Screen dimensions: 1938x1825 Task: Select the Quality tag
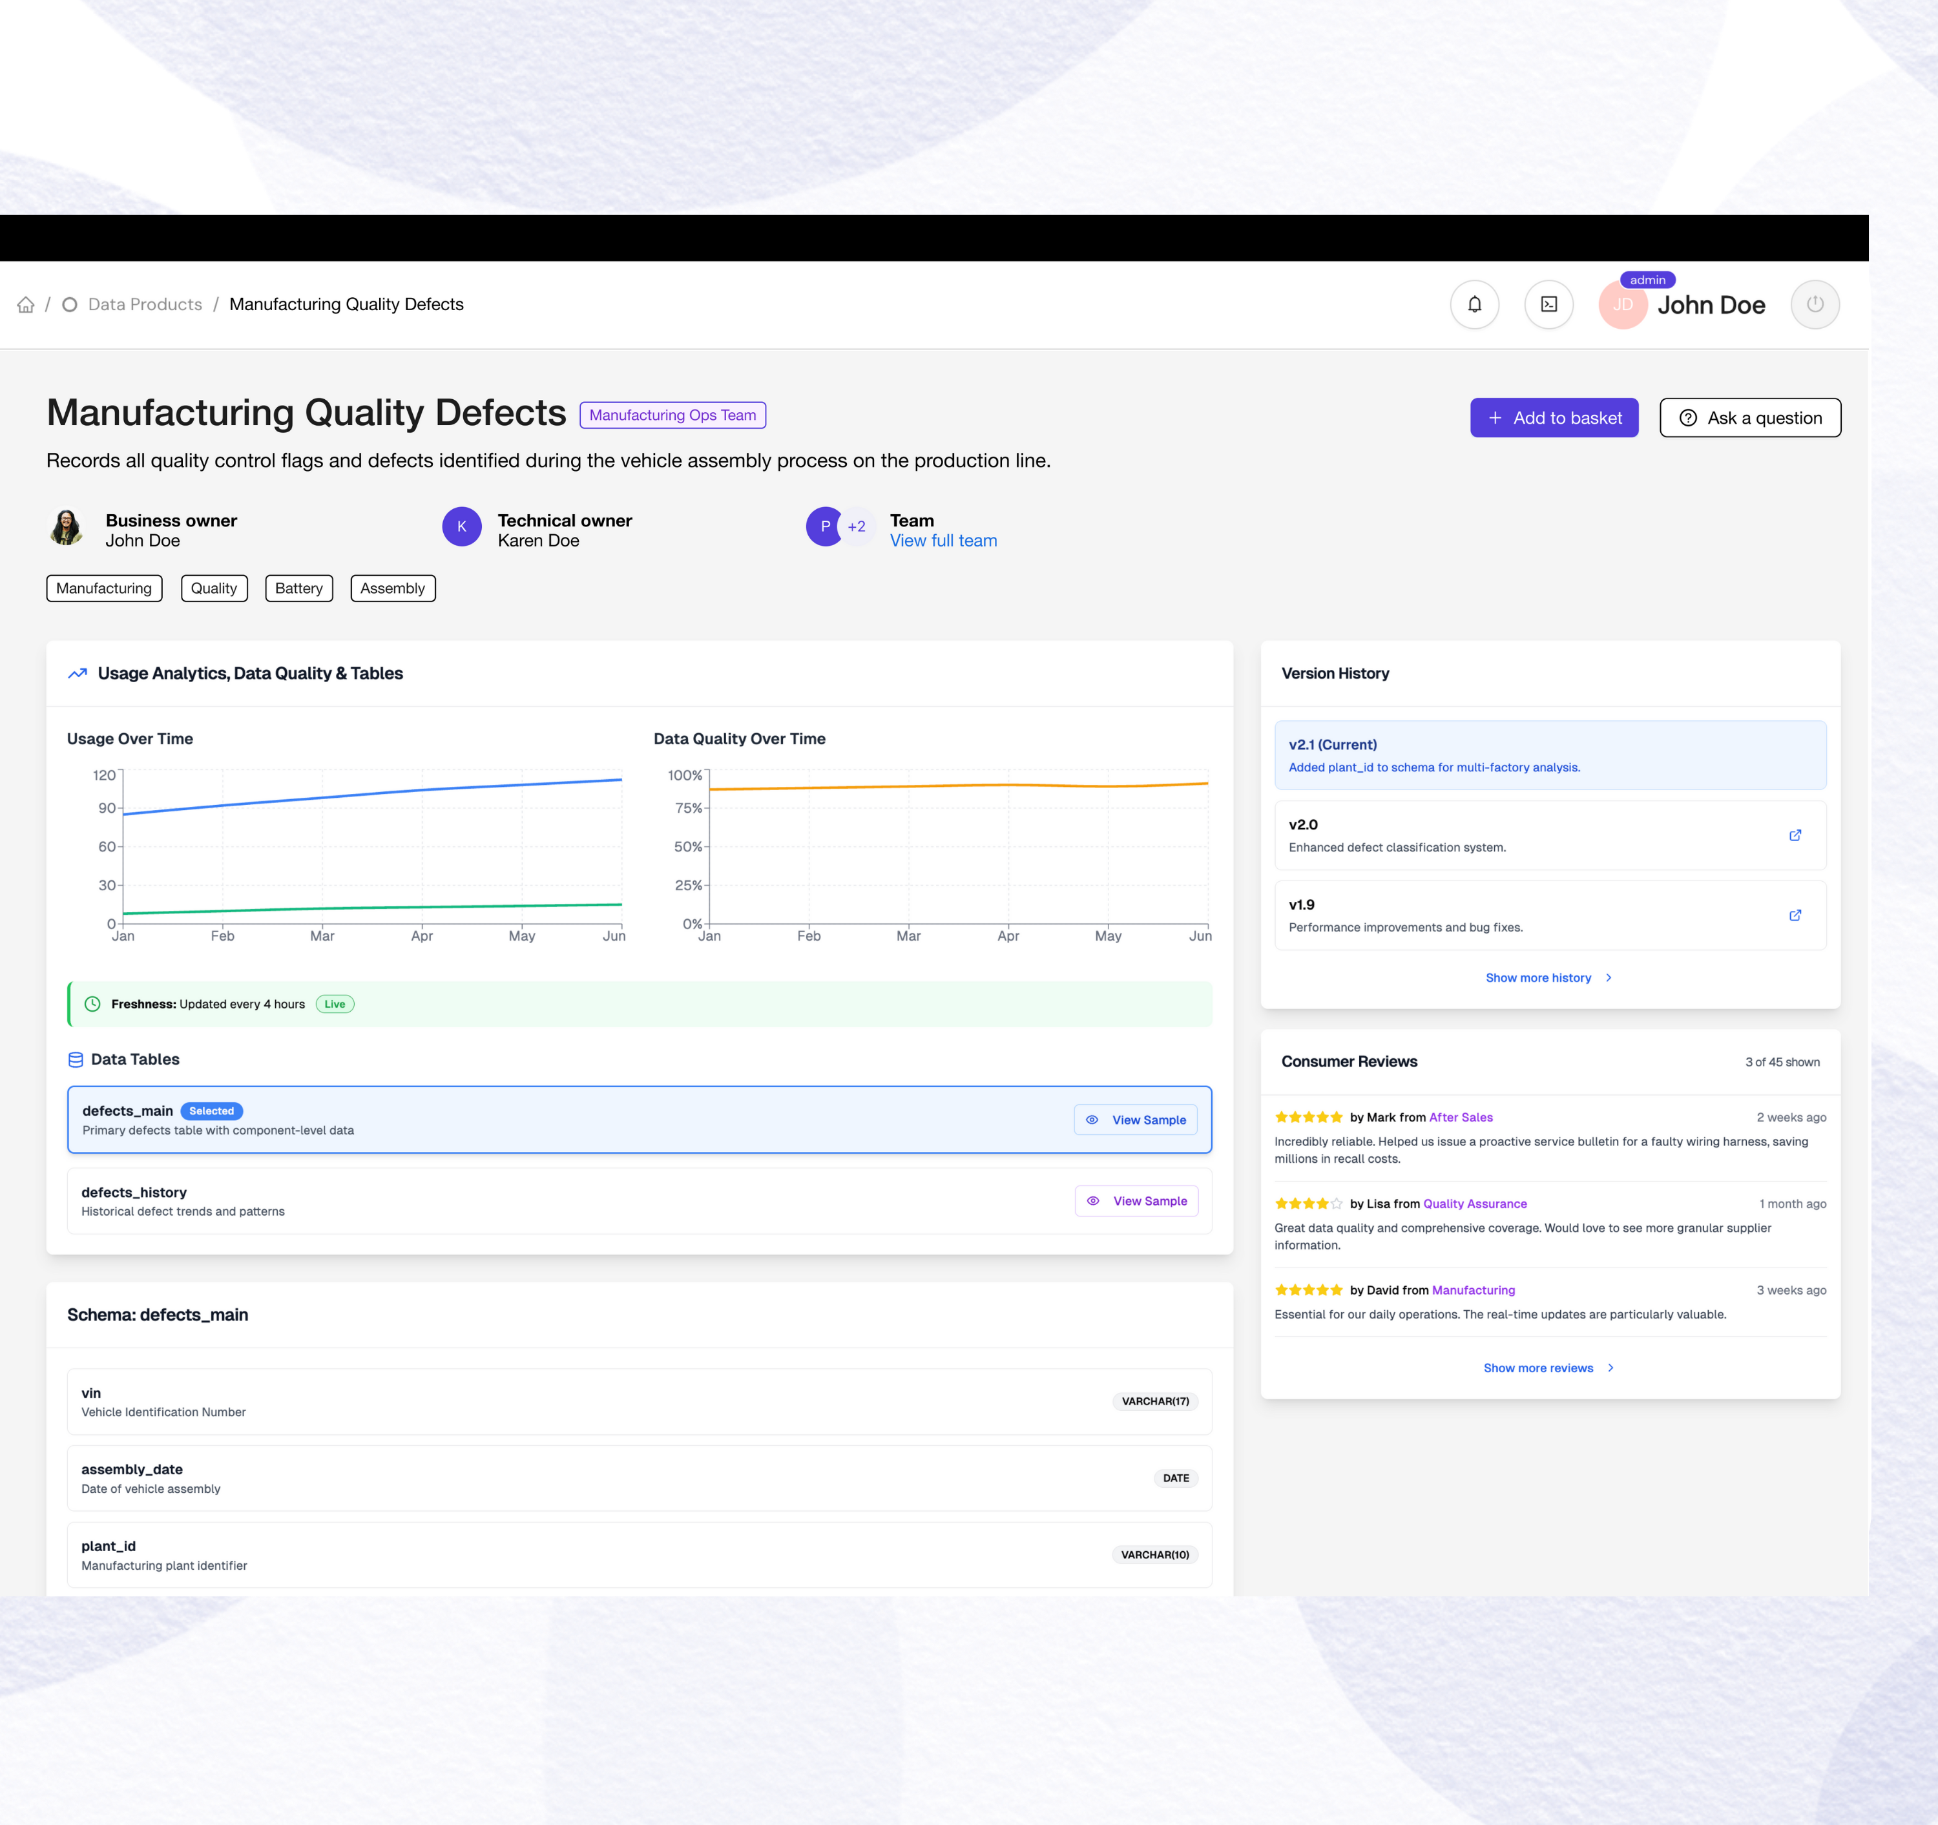click(214, 589)
